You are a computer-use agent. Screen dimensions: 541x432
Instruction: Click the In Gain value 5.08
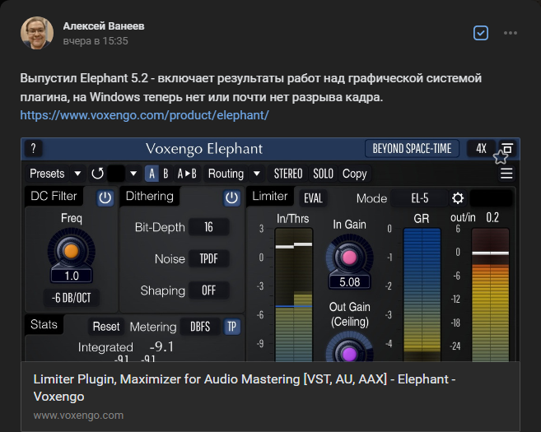point(349,282)
